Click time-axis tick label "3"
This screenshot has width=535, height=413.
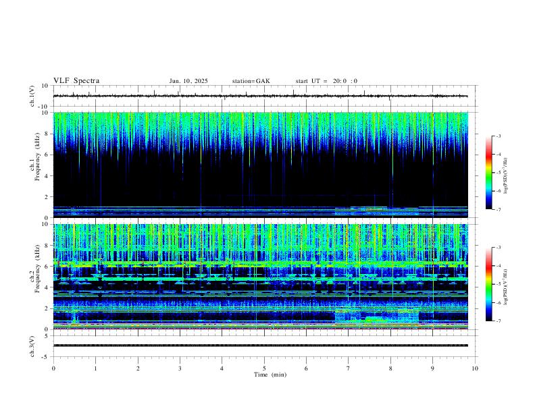coord(180,368)
